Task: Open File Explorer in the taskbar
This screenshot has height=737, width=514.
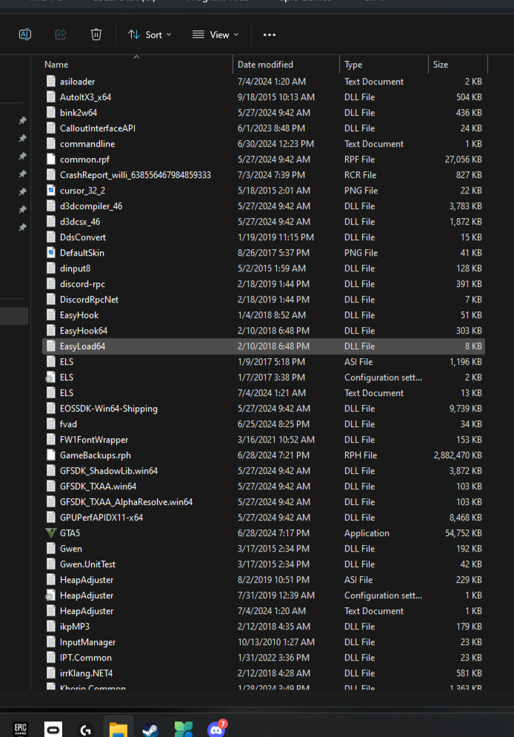Action: (119, 730)
